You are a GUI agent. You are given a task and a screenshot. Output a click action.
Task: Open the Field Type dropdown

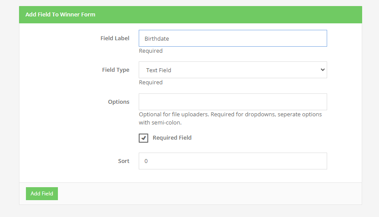232,70
